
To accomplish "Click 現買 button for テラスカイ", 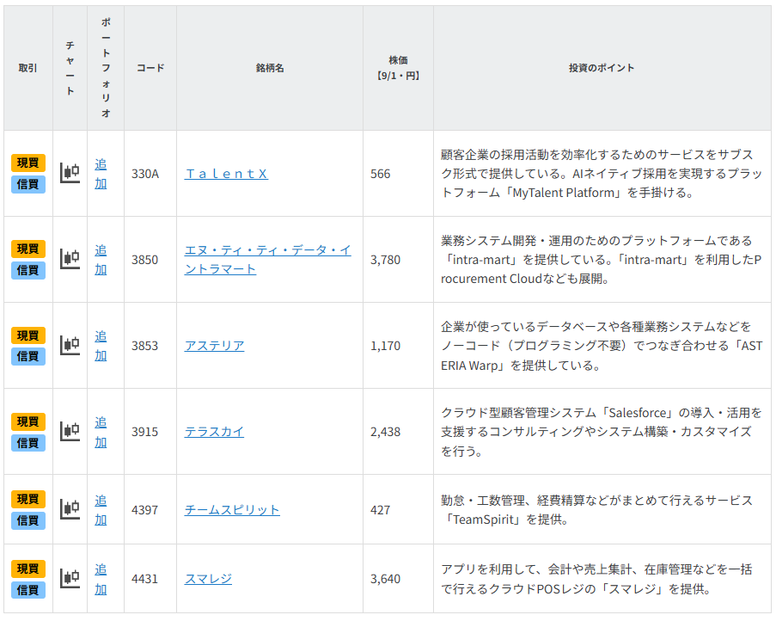I will click(x=28, y=421).
